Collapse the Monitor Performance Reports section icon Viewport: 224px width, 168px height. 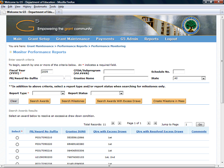click(x=10, y=52)
